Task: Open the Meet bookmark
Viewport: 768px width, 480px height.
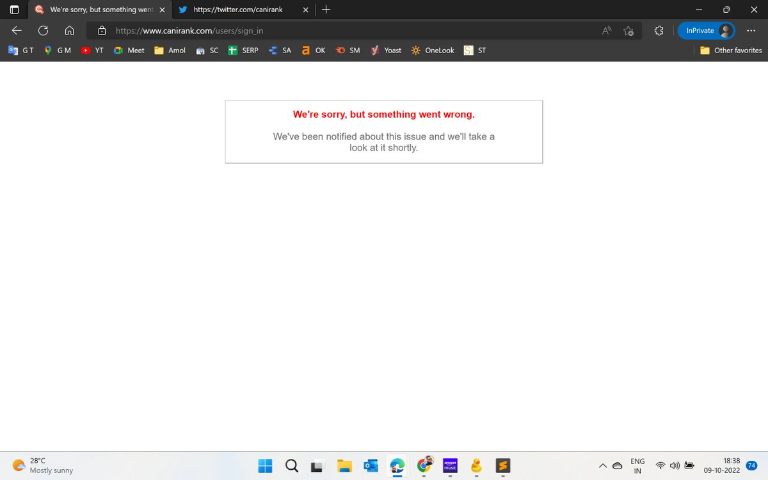Action: 129,50
